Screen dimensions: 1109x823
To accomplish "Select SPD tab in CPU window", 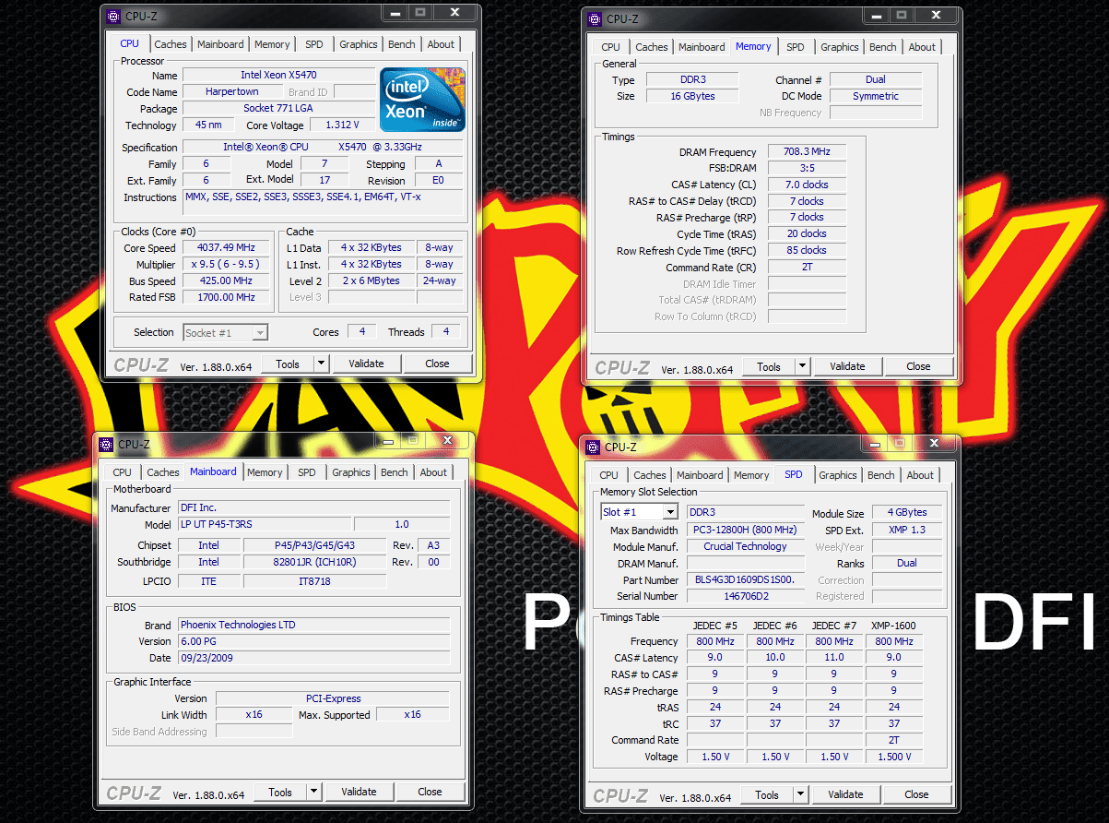I will click(314, 43).
